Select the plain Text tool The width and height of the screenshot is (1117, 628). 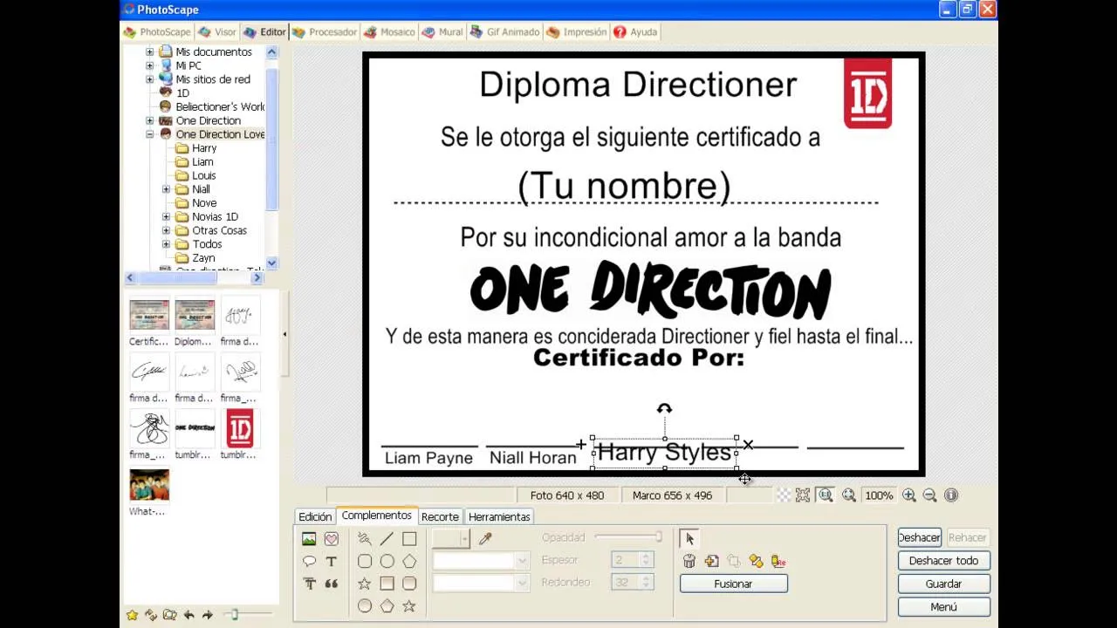(x=332, y=562)
